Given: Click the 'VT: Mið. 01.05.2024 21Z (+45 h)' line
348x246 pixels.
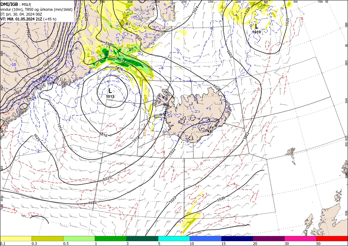Looking at the screenshot, I should 28,19.
